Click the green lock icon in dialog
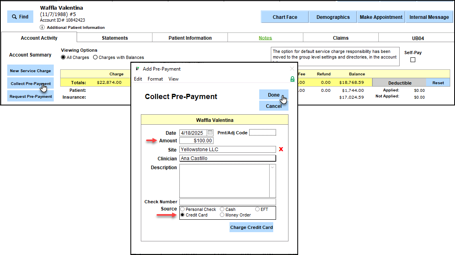This screenshot has height=255, width=455. click(292, 79)
